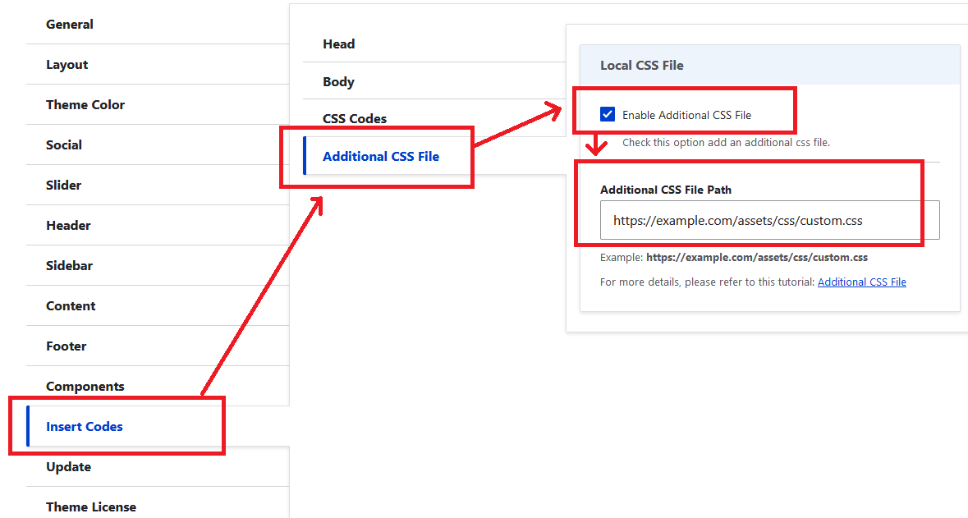The height and width of the screenshot is (518, 968).
Task: Open the Body sub-tab
Action: click(339, 82)
